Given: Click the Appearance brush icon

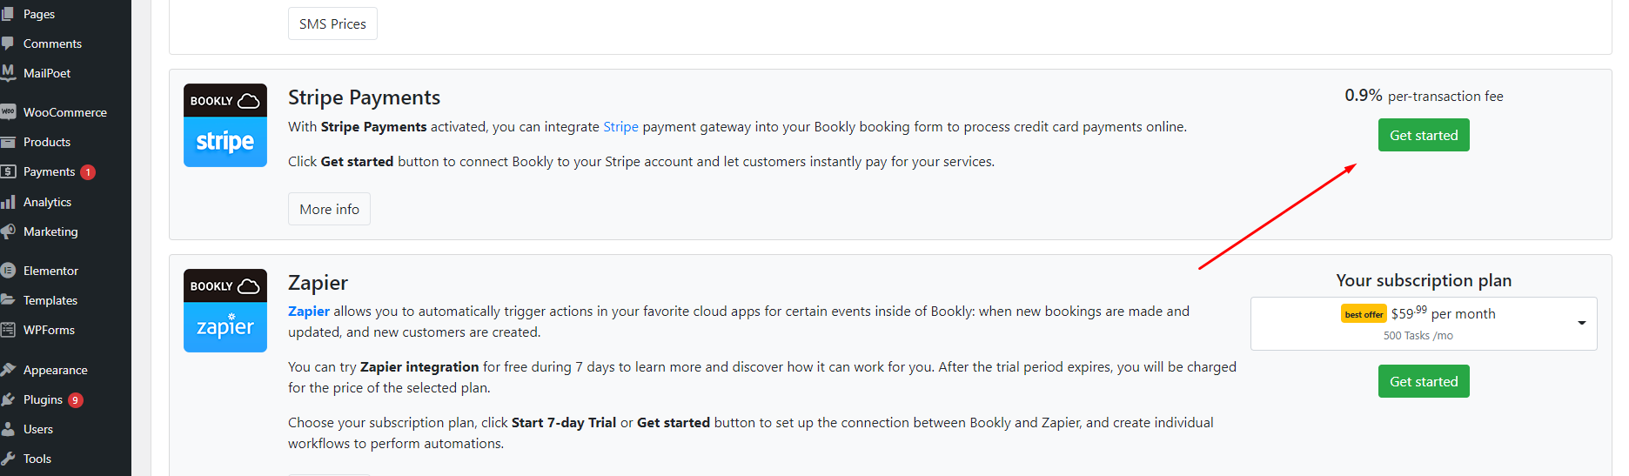Looking at the screenshot, I should 8,370.
